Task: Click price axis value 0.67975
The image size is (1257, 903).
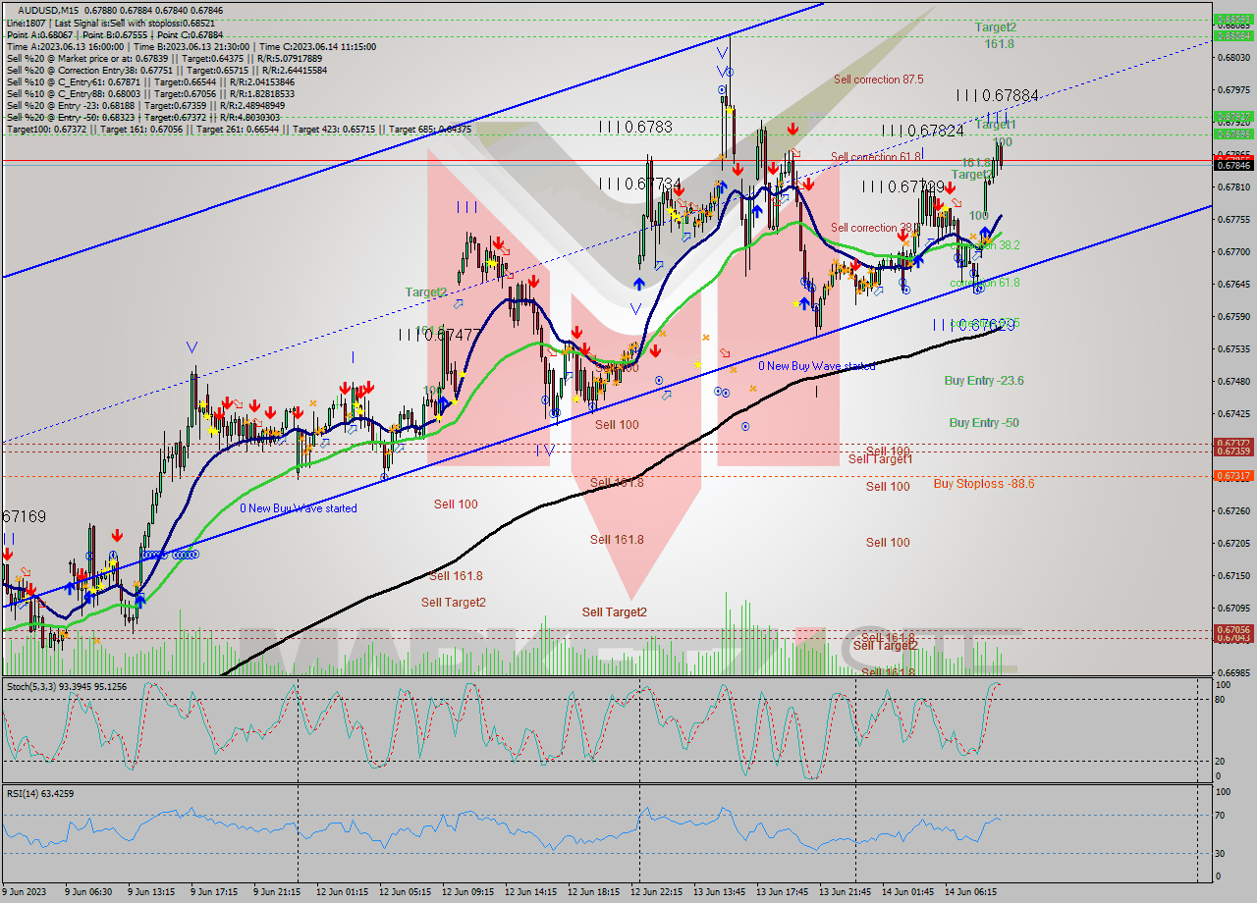Action: pos(1233,89)
